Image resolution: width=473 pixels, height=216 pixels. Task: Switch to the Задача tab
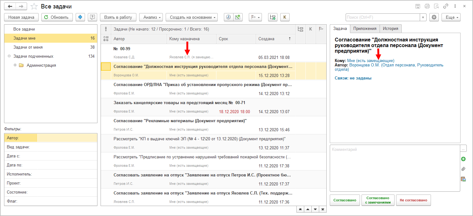(x=340, y=28)
